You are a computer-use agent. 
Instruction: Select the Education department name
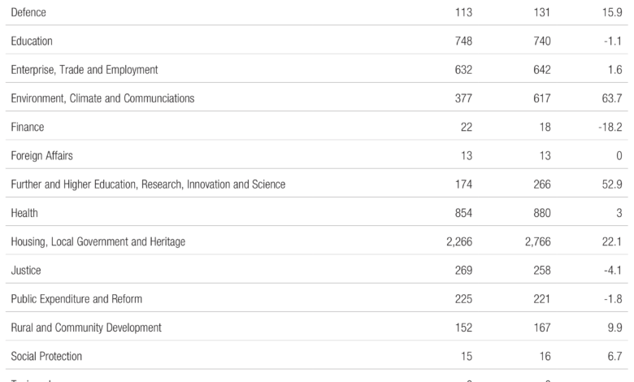tap(32, 41)
